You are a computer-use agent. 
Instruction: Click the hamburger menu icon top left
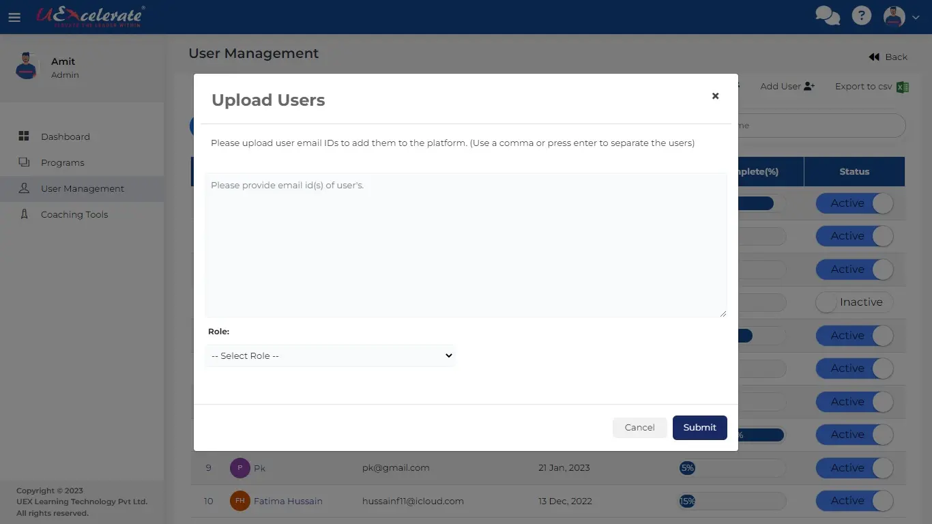pos(14,17)
